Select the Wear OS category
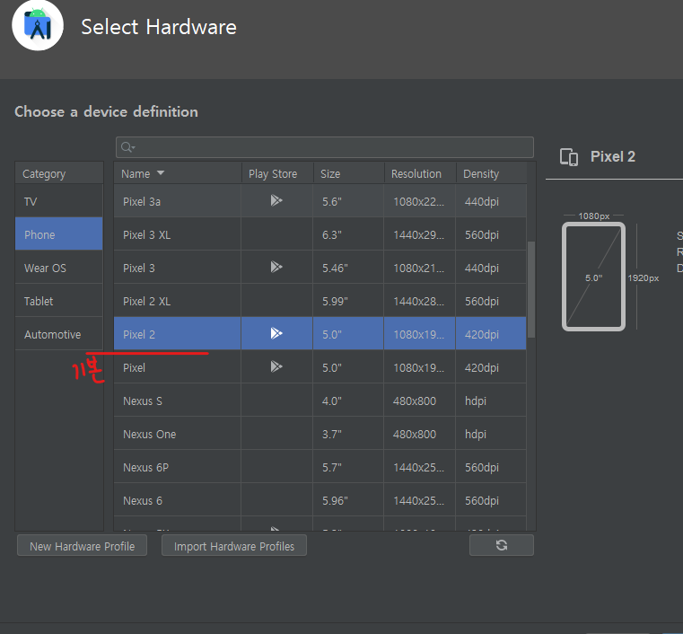The width and height of the screenshot is (683, 634). point(59,268)
